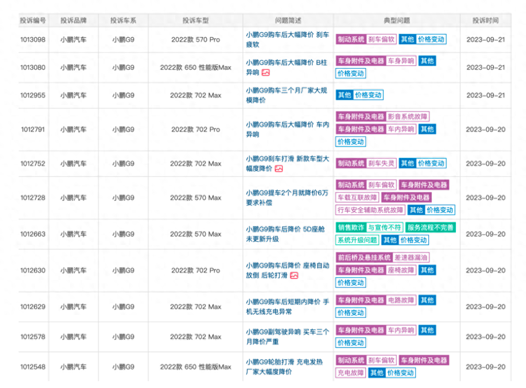
Task: Click complaint number 1013080
Action: pyautogui.click(x=33, y=67)
